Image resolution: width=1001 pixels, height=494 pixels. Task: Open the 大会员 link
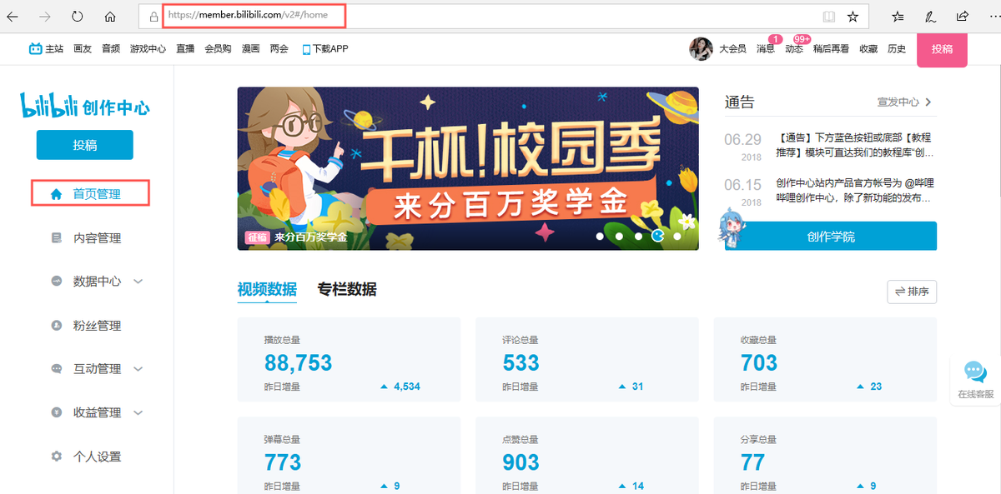732,49
